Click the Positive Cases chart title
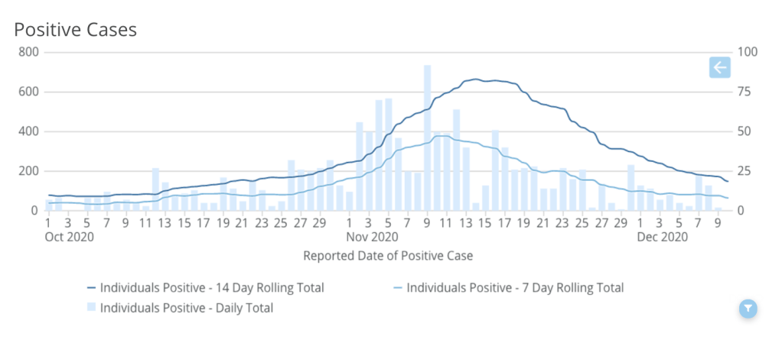 click(76, 30)
